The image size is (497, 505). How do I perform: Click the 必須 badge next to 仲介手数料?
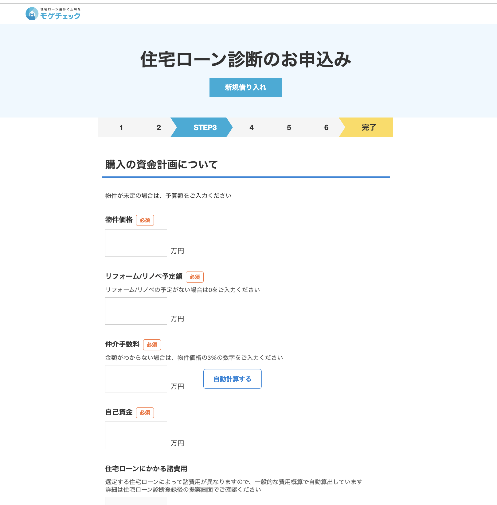[152, 345]
